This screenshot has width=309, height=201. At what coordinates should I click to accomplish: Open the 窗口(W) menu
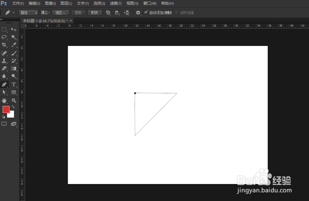tap(150, 3)
